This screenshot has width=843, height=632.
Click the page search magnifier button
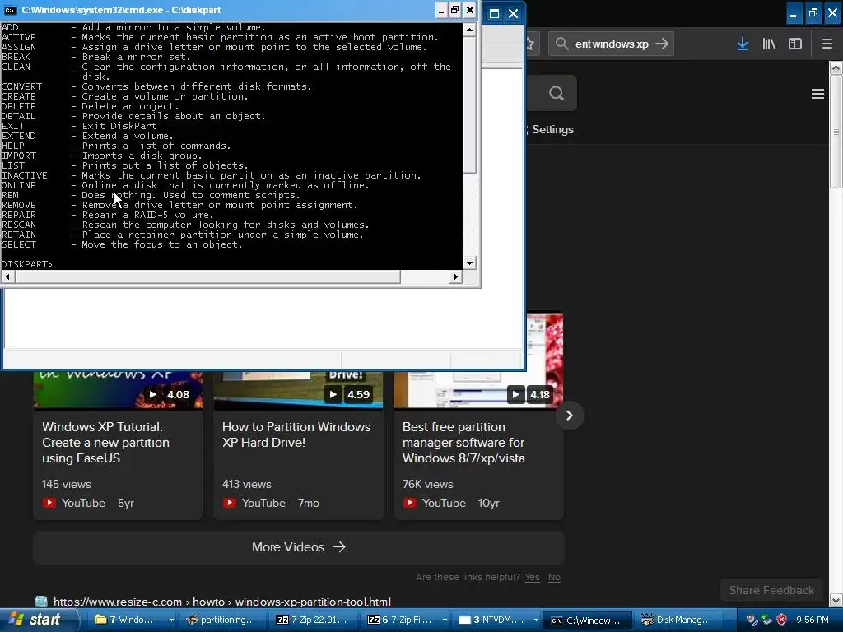[x=557, y=94]
